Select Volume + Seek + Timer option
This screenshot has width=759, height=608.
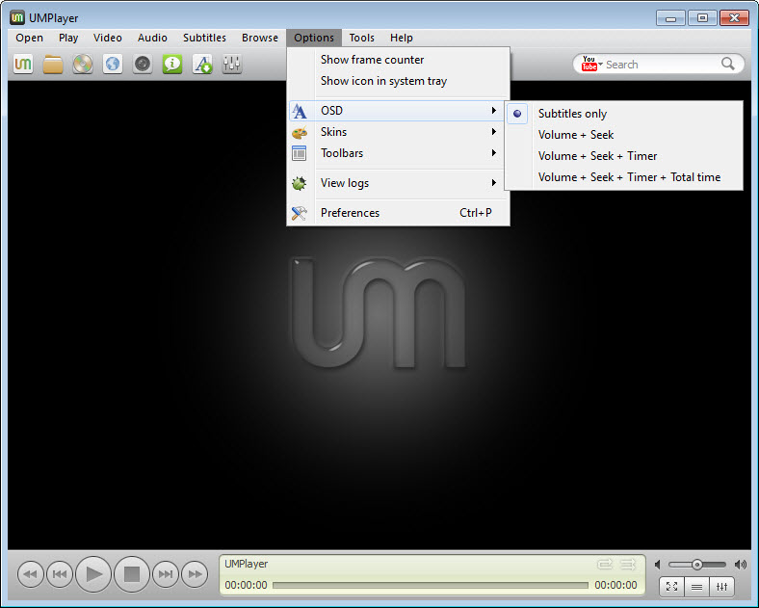(x=597, y=156)
